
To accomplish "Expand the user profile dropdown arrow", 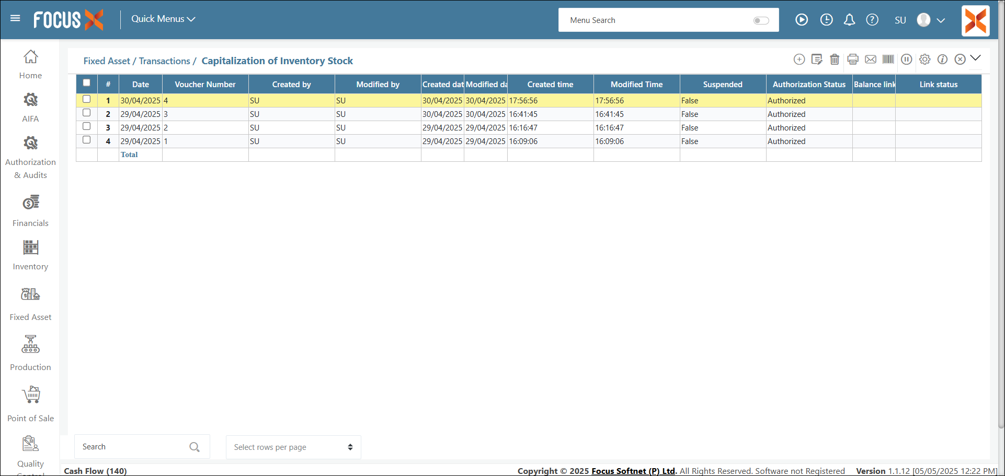I will click(x=941, y=20).
